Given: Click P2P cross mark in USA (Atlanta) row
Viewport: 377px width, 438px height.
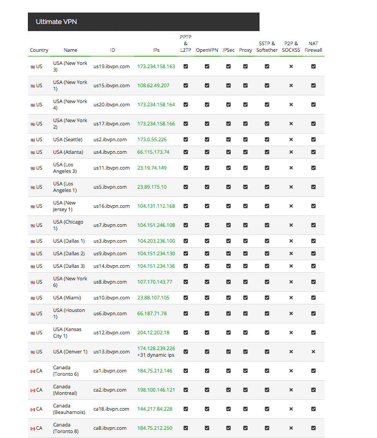Looking at the screenshot, I should [x=291, y=152].
